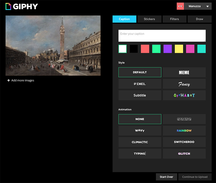Open the Filters tab
Image resolution: width=216 pixels, height=183 pixels.
[x=174, y=19]
